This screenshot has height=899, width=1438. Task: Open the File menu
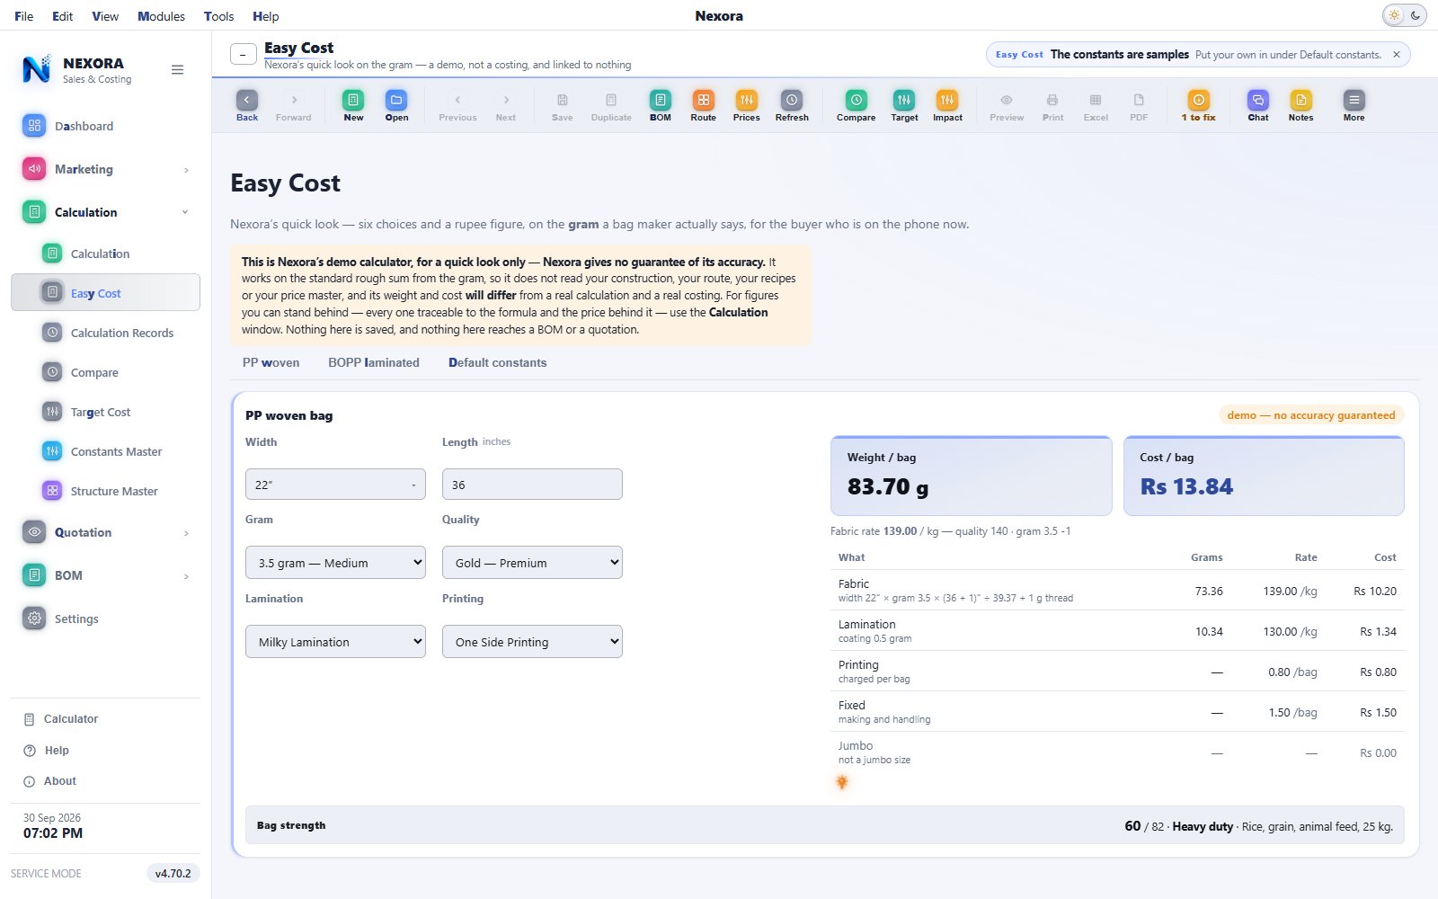[x=24, y=16]
